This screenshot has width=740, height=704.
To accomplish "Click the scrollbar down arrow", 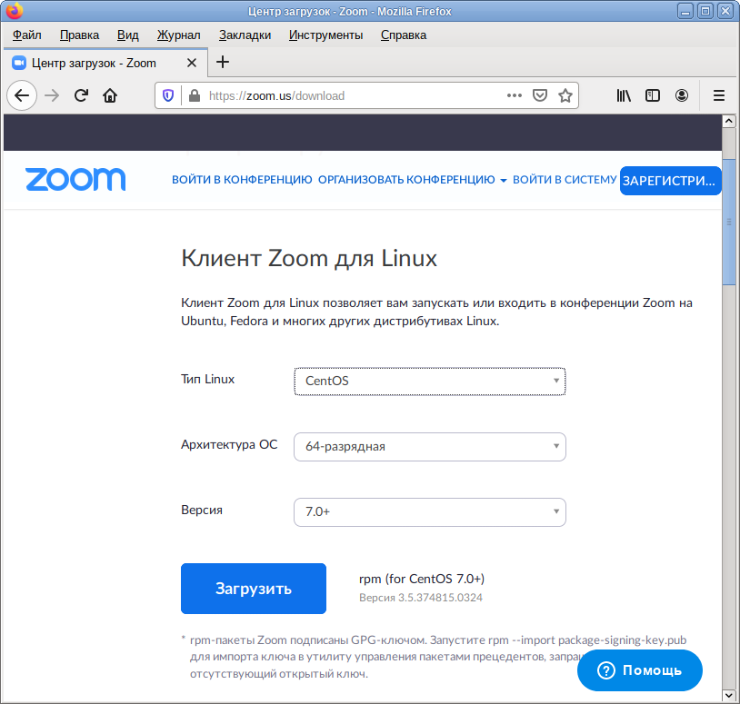I will click(x=729, y=695).
